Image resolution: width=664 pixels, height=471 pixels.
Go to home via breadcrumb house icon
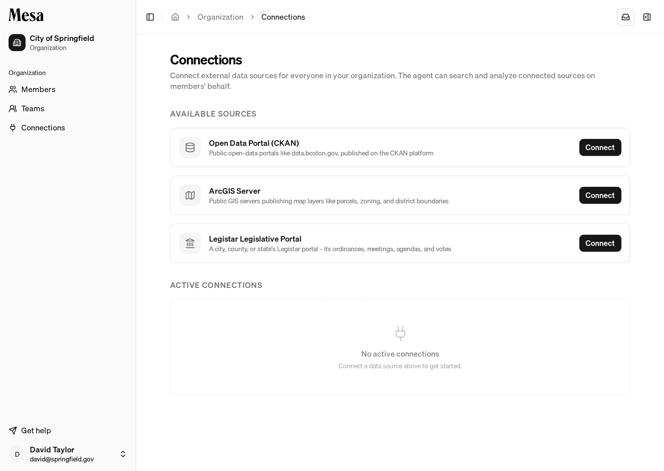coord(175,17)
